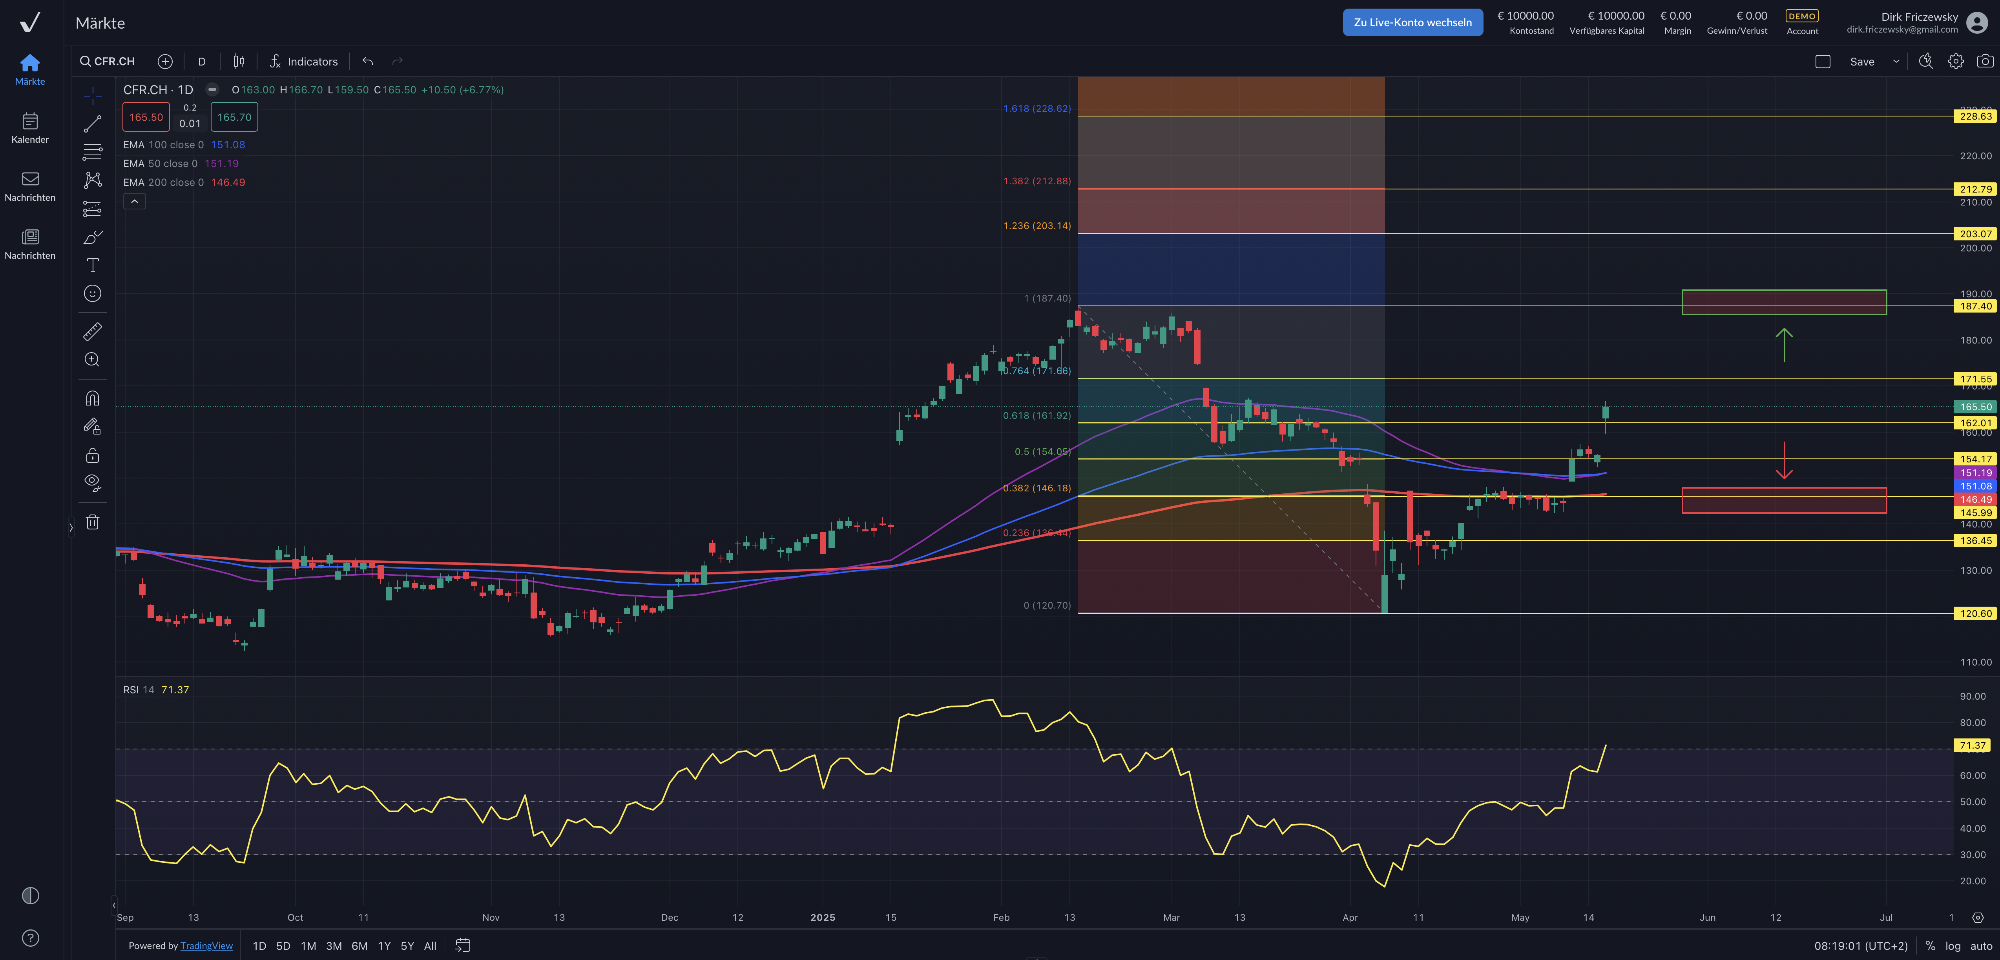Toggle the log scale option
This screenshot has height=960, width=2000.
[1953, 945]
